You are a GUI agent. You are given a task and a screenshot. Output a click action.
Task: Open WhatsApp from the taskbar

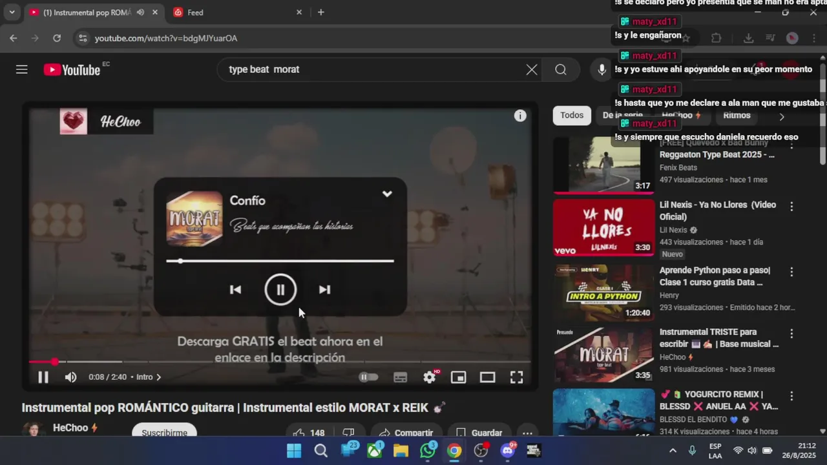(428, 451)
